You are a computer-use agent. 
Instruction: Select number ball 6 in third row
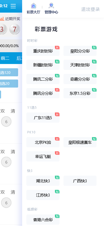pyautogui.click(x=6, y=203)
